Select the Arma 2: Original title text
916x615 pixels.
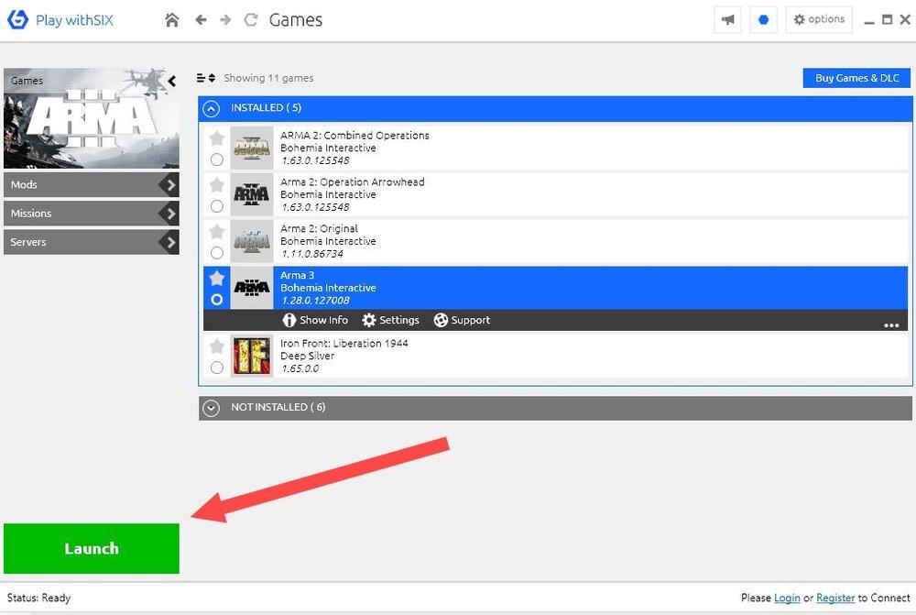319,228
